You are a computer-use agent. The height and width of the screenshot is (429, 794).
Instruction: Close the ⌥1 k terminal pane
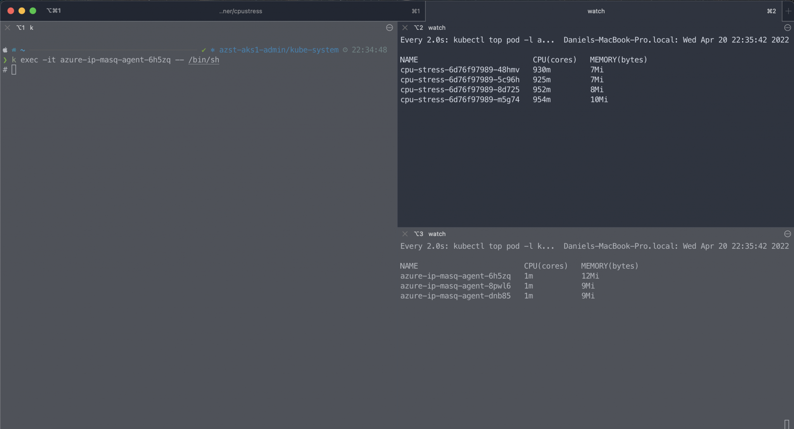7,28
